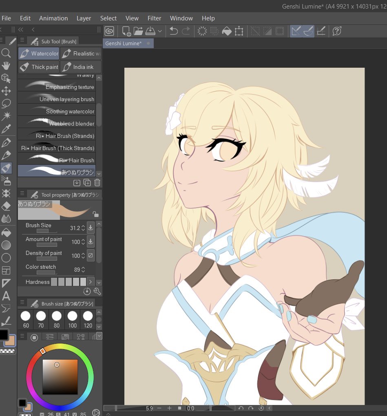Select the Gradient circle tool
Viewport: 387px width, 416px height.
6,245
